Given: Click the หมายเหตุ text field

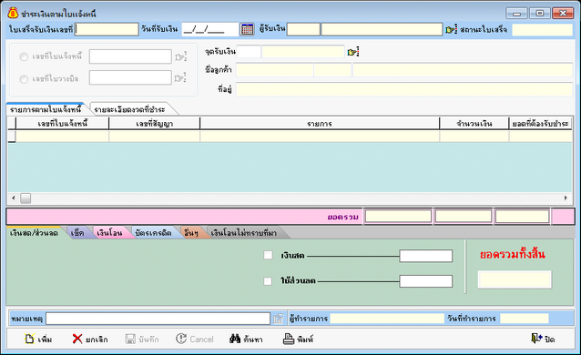Looking at the screenshot, I should (x=158, y=319).
